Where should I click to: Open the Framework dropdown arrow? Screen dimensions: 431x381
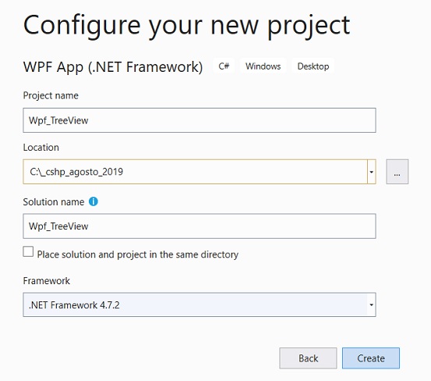[371, 304]
